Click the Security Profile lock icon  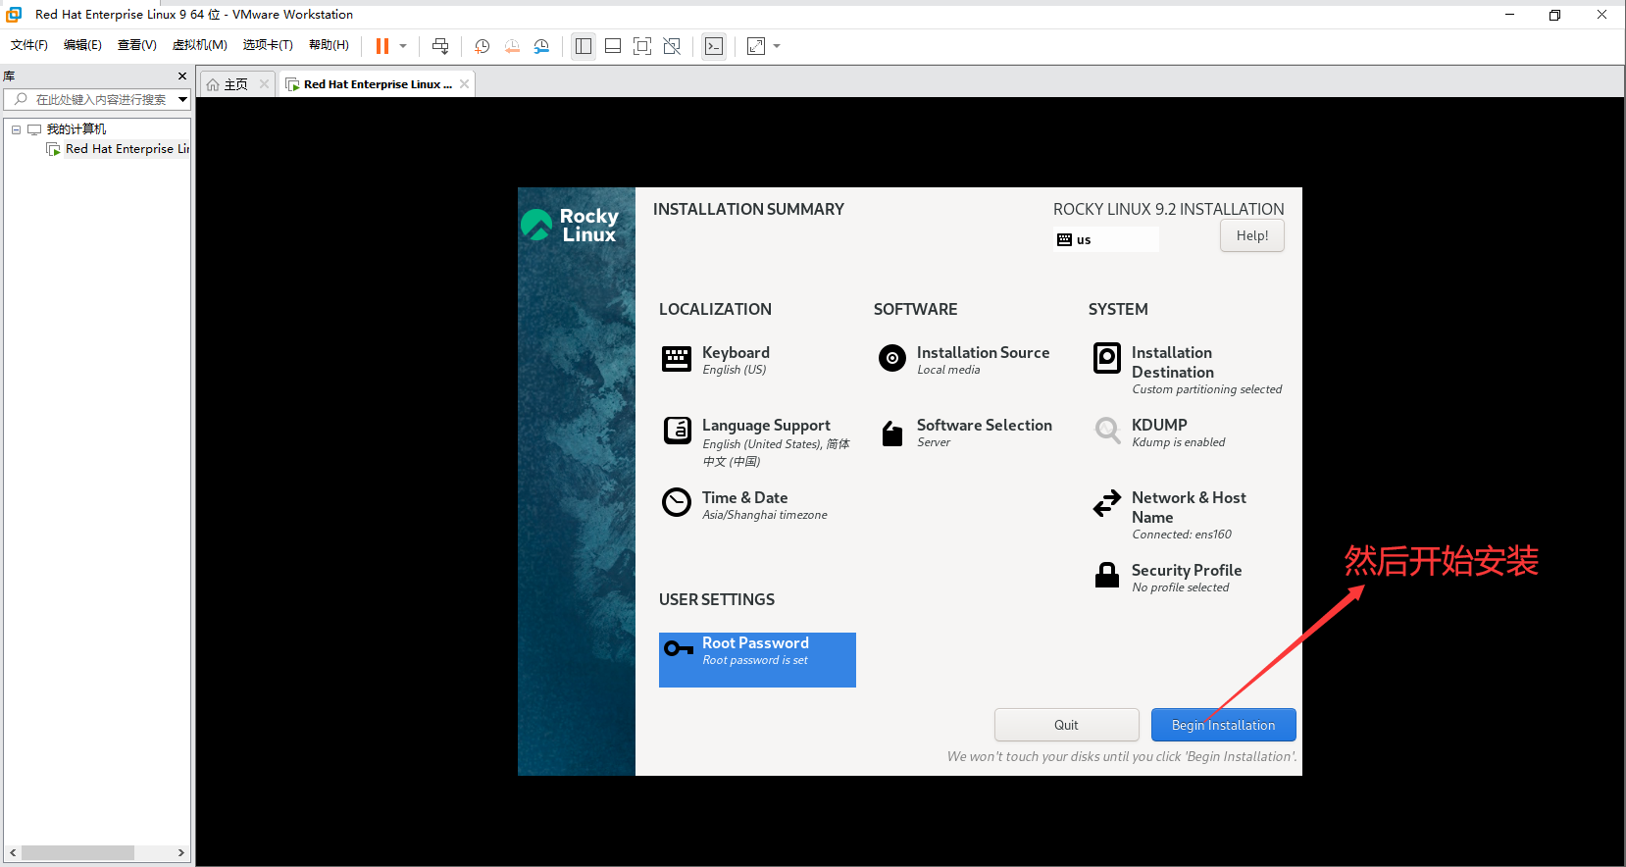pyautogui.click(x=1107, y=575)
